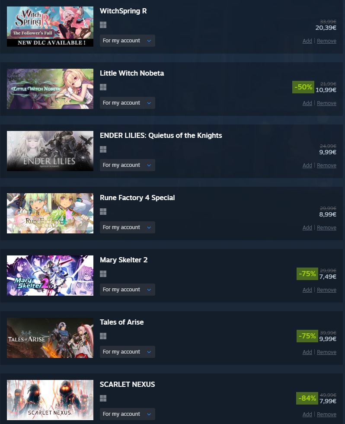
Task: Remove Mary Skelter 2 from the cart
Action: pos(326,290)
